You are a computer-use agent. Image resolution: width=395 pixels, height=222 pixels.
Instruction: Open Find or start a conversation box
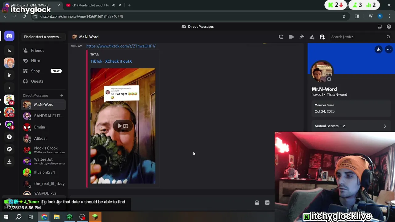click(43, 37)
